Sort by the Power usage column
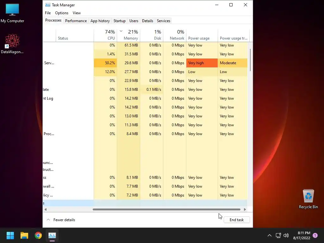This screenshot has width=324, height=243. click(x=202, y=35)
